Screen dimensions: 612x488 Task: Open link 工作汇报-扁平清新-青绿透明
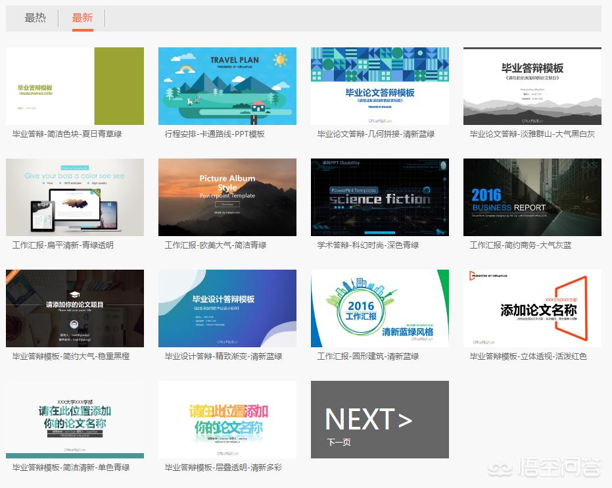click(63, 245)
